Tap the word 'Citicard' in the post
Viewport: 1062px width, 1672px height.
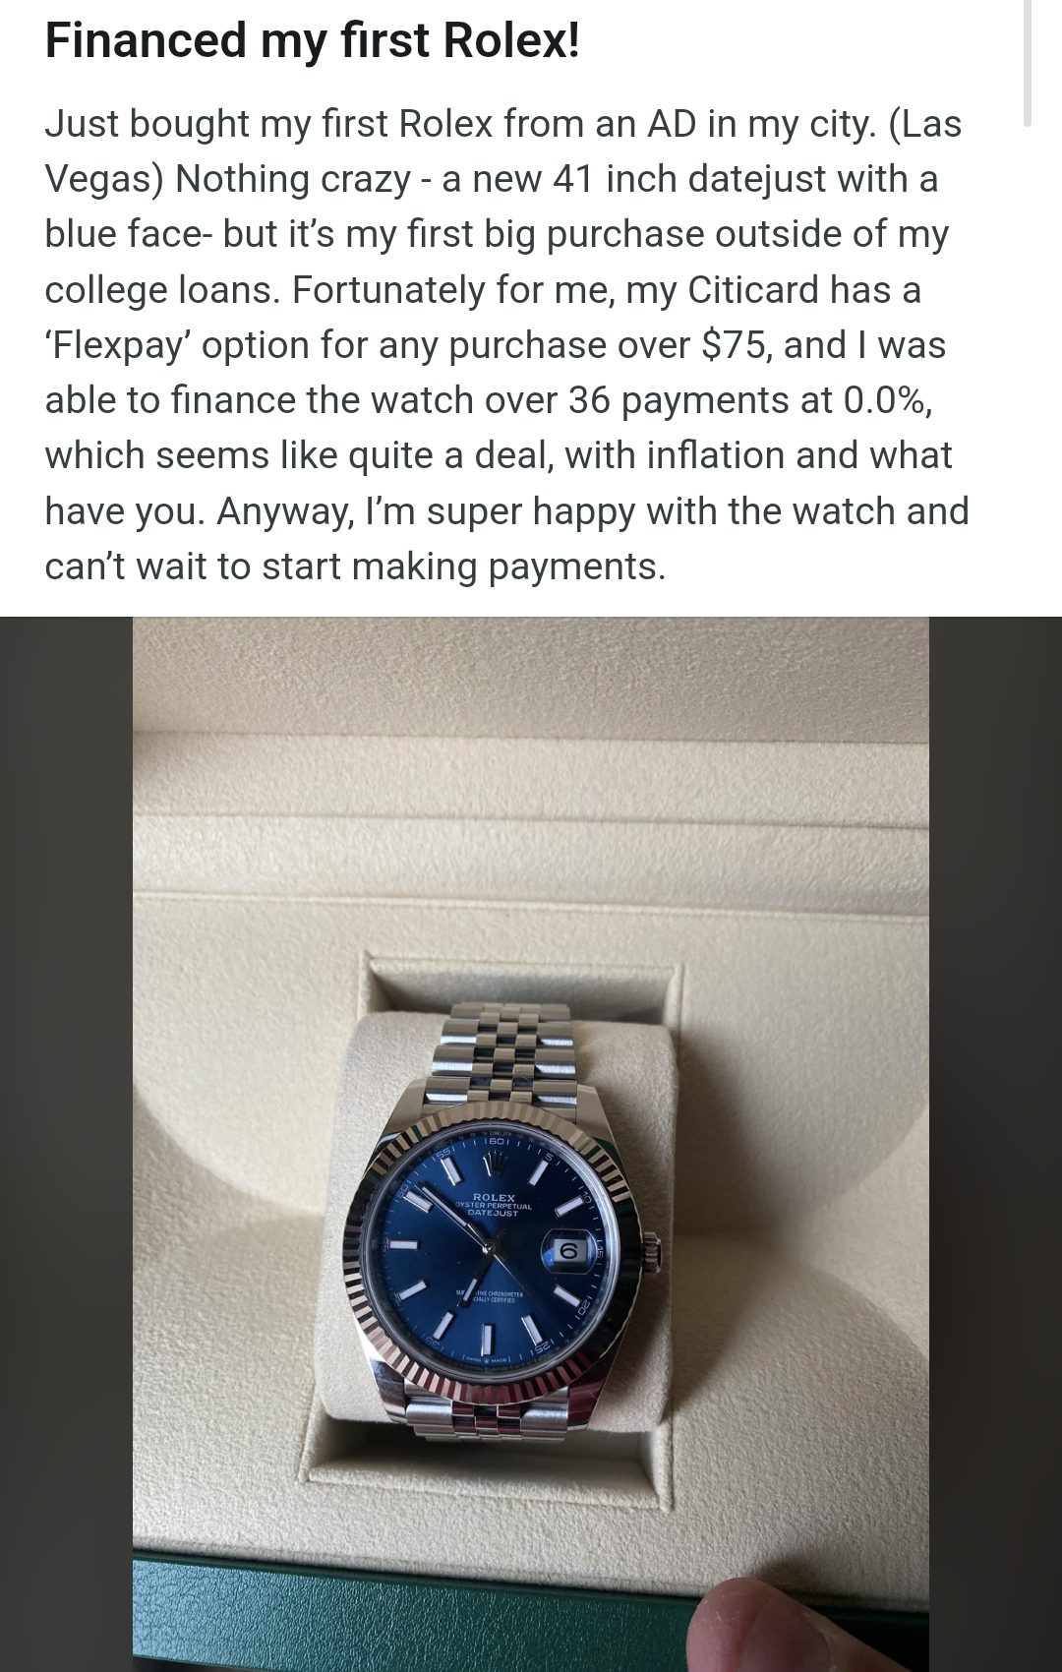click(753, 289)
